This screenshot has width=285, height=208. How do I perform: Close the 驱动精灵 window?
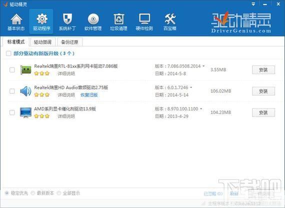click(x=278, y=4)
